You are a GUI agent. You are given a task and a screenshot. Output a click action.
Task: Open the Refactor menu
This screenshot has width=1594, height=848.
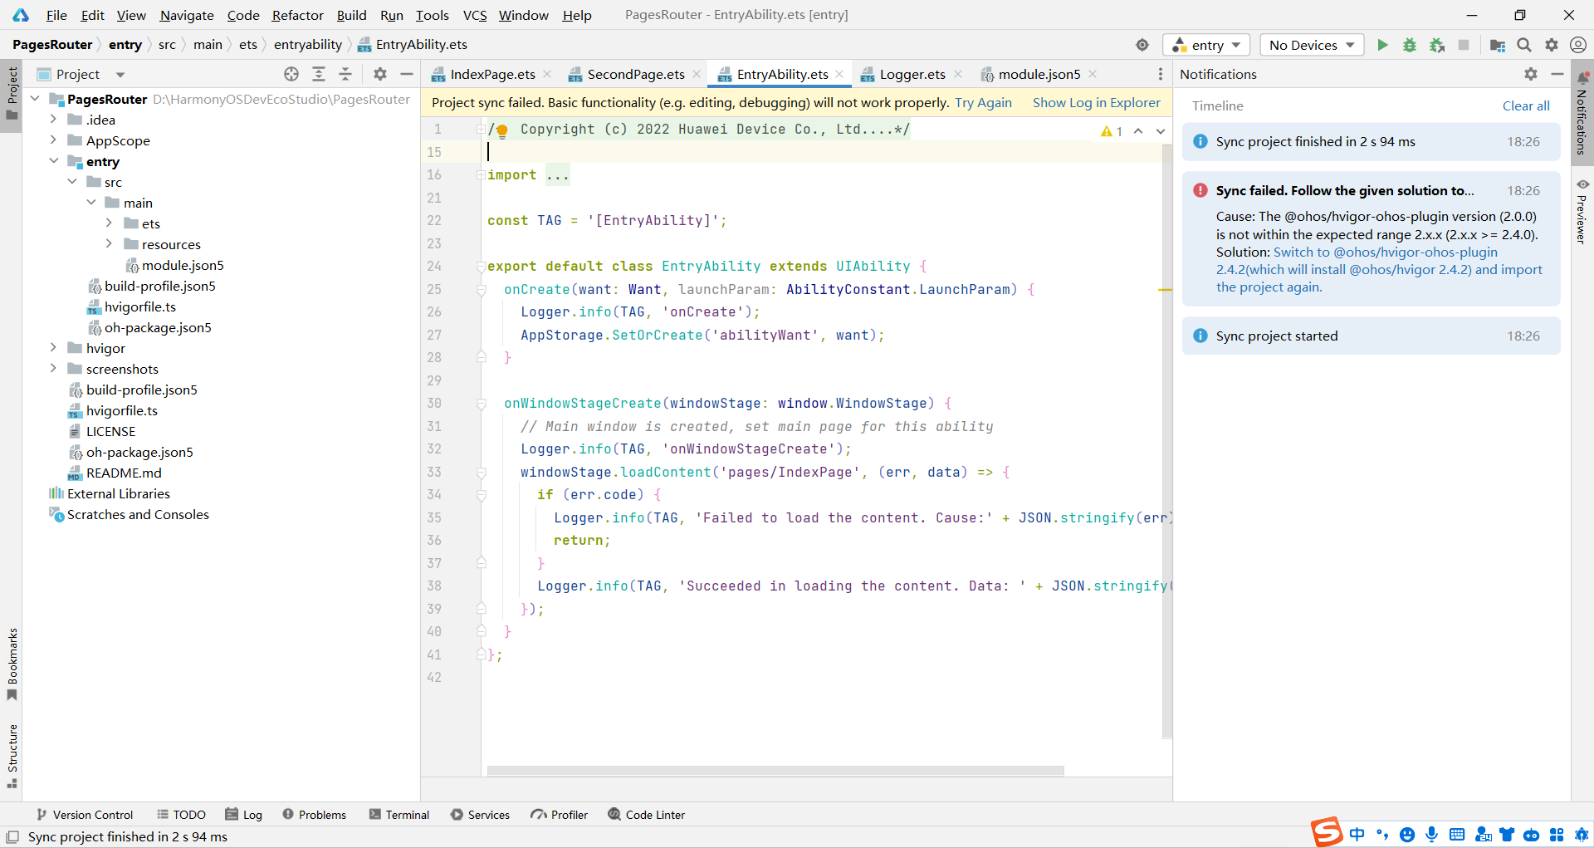point(297,15)
